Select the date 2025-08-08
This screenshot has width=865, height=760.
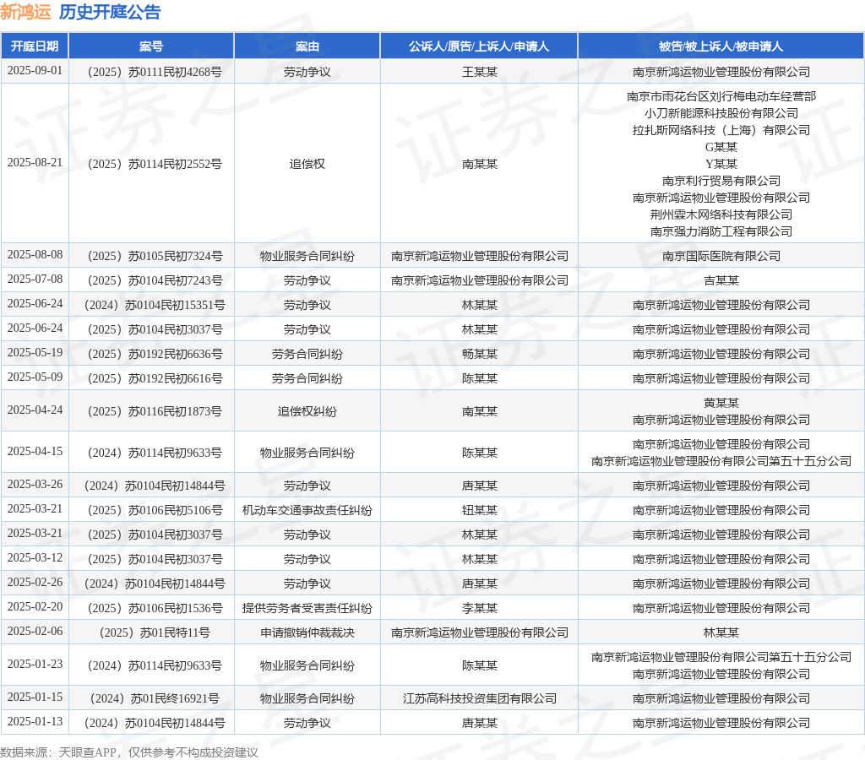35,255
